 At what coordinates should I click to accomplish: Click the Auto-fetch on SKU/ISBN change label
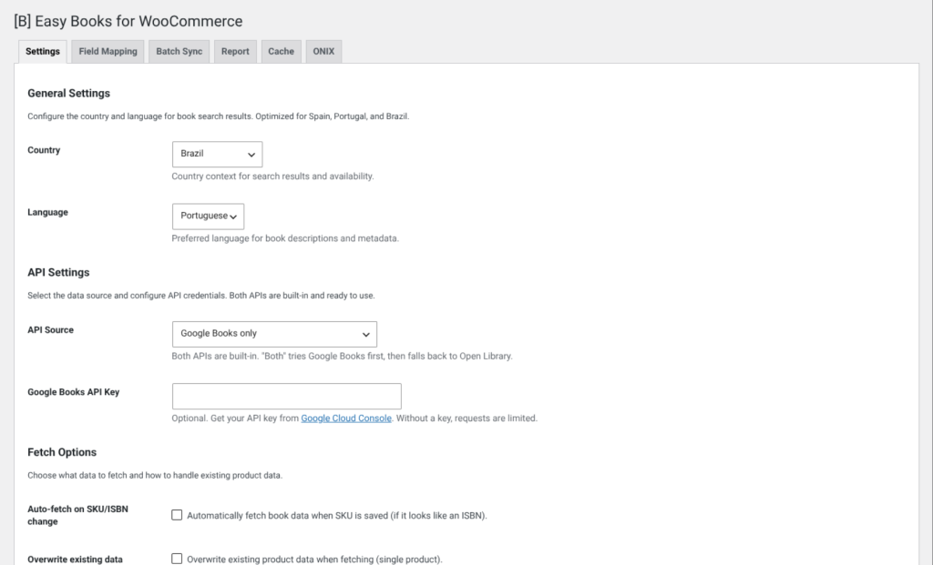coord(77,515)
